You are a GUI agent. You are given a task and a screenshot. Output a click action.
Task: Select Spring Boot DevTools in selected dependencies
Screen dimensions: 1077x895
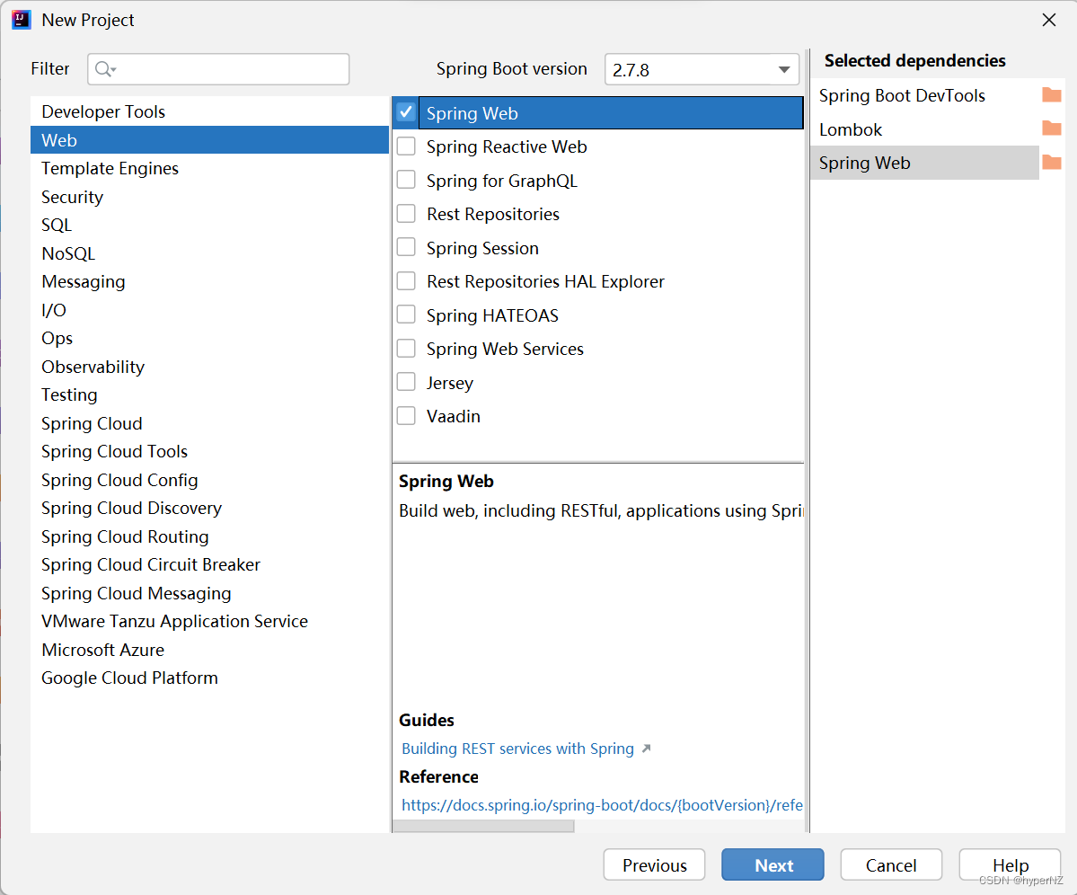pos(924,94)
